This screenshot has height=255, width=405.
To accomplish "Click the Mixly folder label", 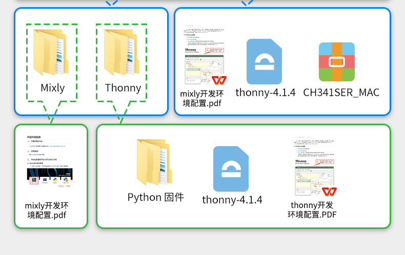I will [x=53, y=88].
